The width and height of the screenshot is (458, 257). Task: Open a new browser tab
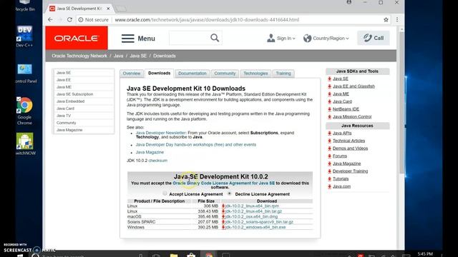click(120, 9)
